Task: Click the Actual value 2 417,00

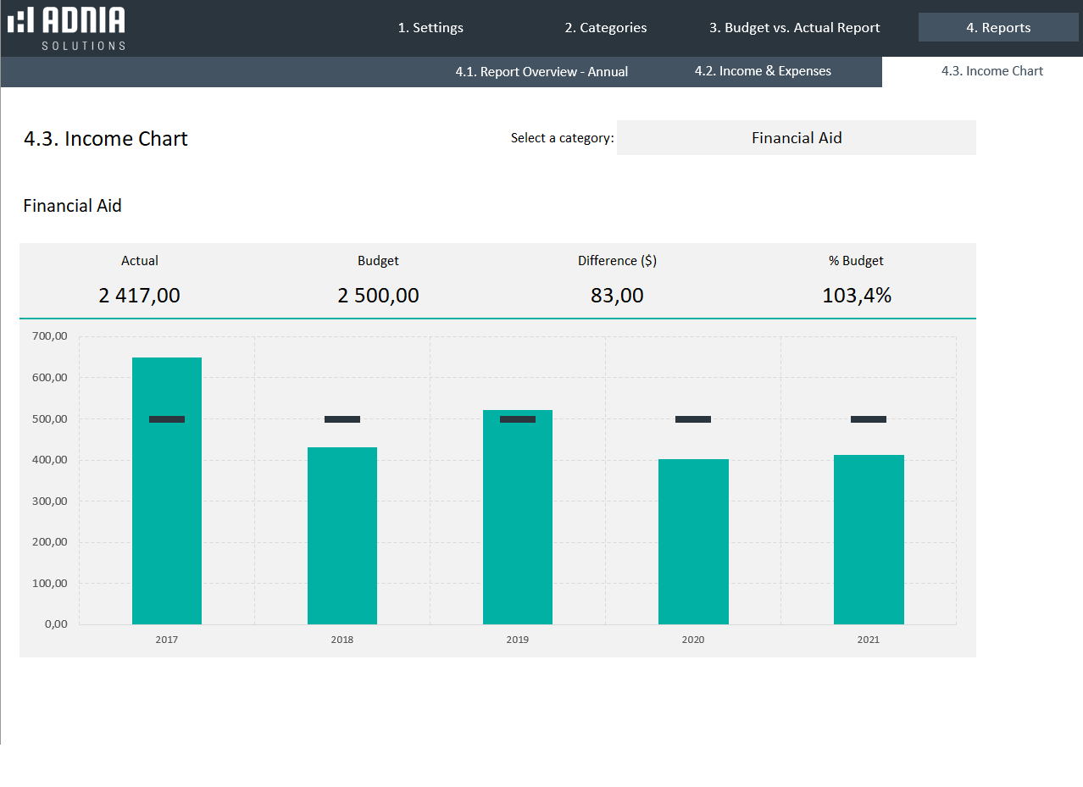Action: 140,296
